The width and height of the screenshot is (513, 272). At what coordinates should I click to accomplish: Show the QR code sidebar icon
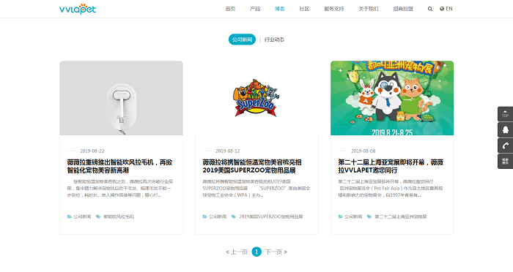coord(505,162)
